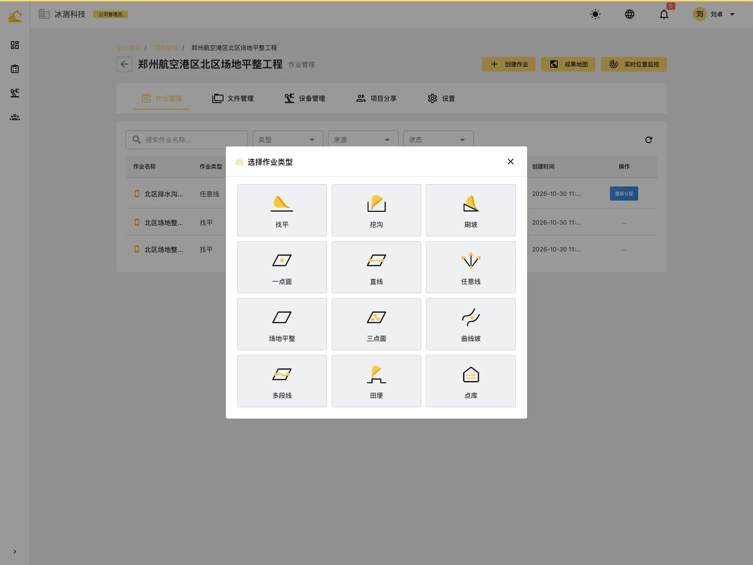Image resolution: width=753 pixels, height=565 pixels.
Task: Expand the left sidebar with chevron
Action: coord(15,551)
